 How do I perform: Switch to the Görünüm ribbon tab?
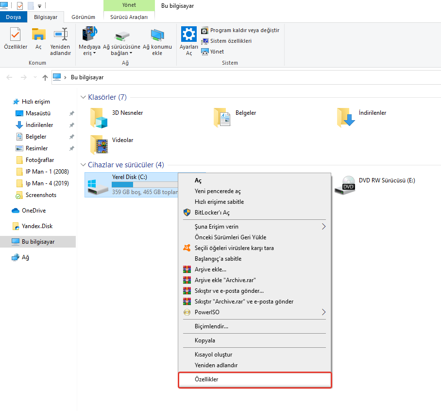pos(83,17)
